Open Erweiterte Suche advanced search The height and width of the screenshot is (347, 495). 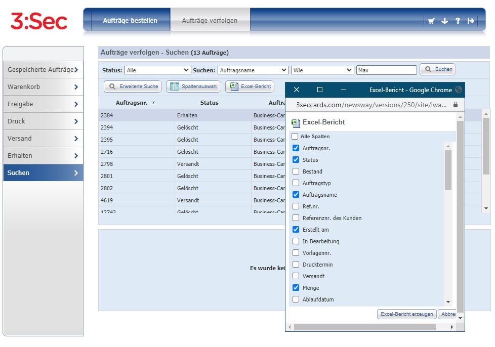[133, 86]
